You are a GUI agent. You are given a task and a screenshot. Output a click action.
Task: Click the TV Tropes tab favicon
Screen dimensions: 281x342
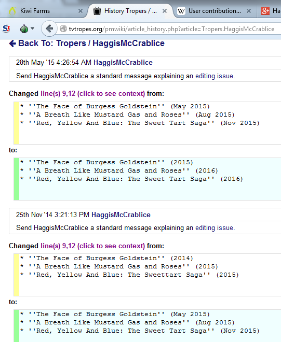(x=97, y=11)
